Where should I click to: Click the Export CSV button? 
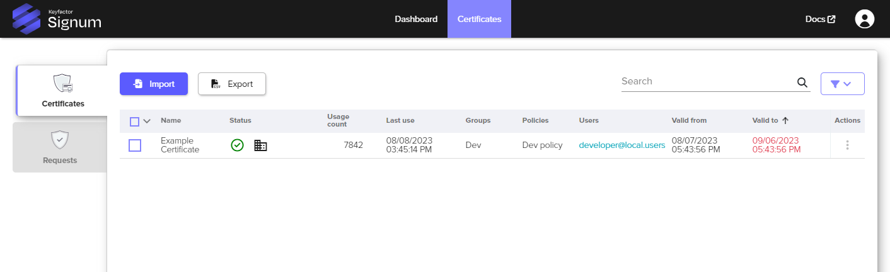[x=231, y=84]
